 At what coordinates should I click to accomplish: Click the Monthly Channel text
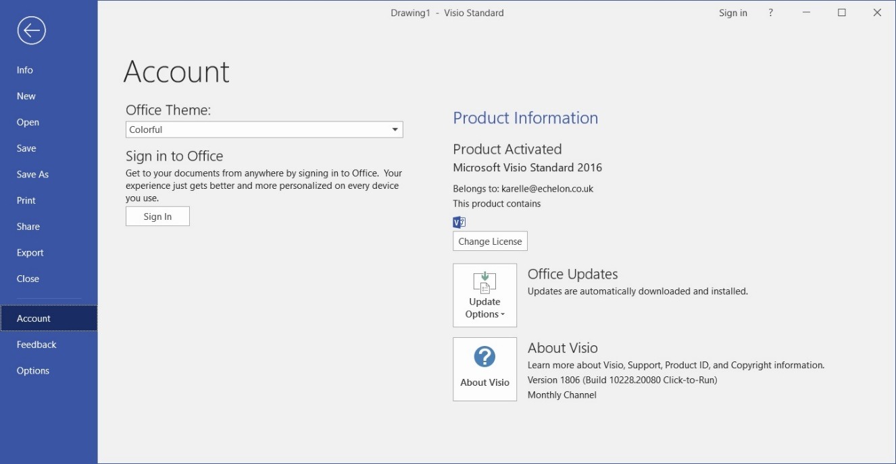[x=562, y=395]
